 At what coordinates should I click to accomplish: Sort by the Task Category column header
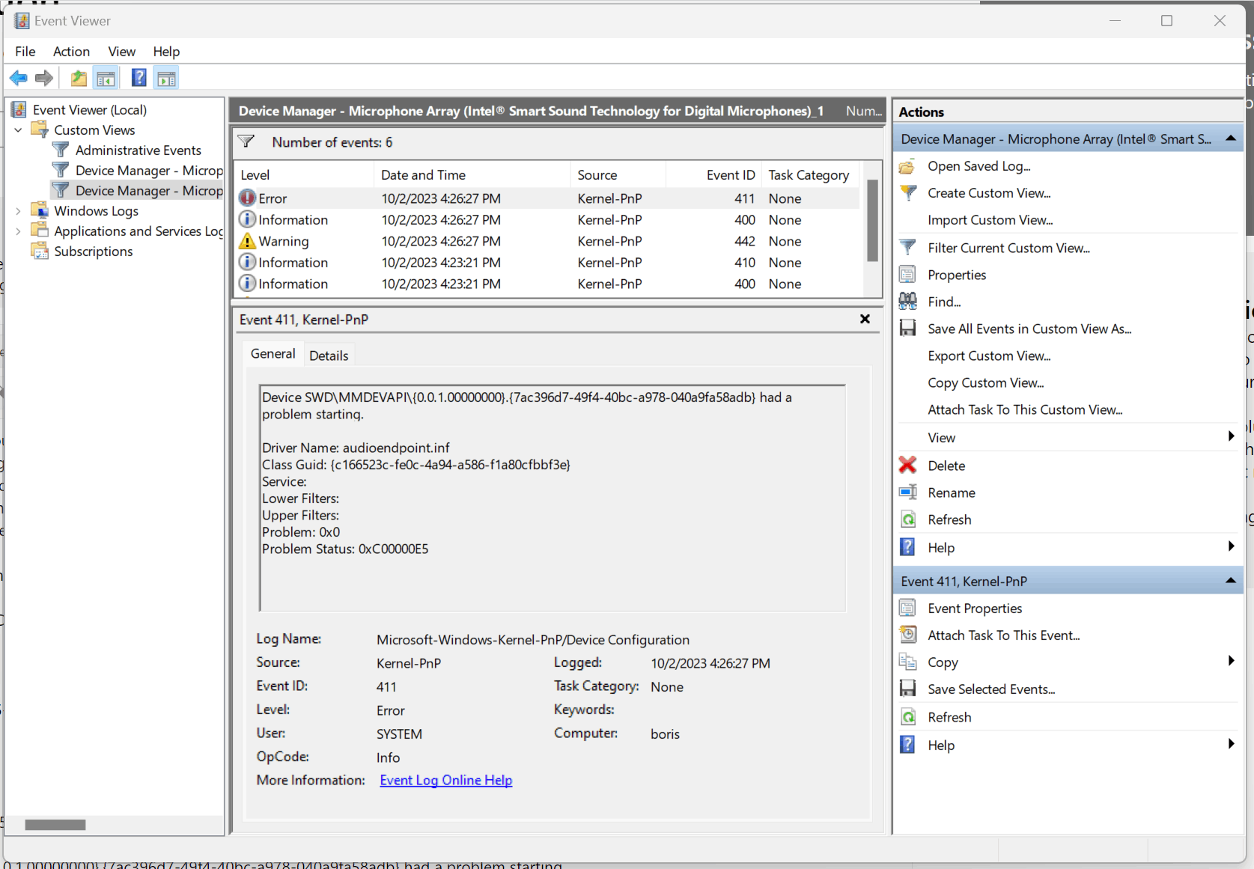810,174
